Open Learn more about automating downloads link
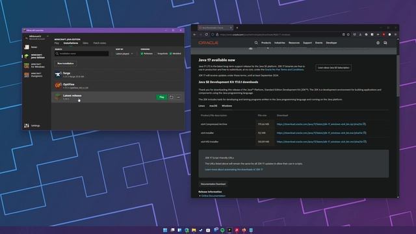This screenshot has width=416, height=234. [x=234, y=170]
